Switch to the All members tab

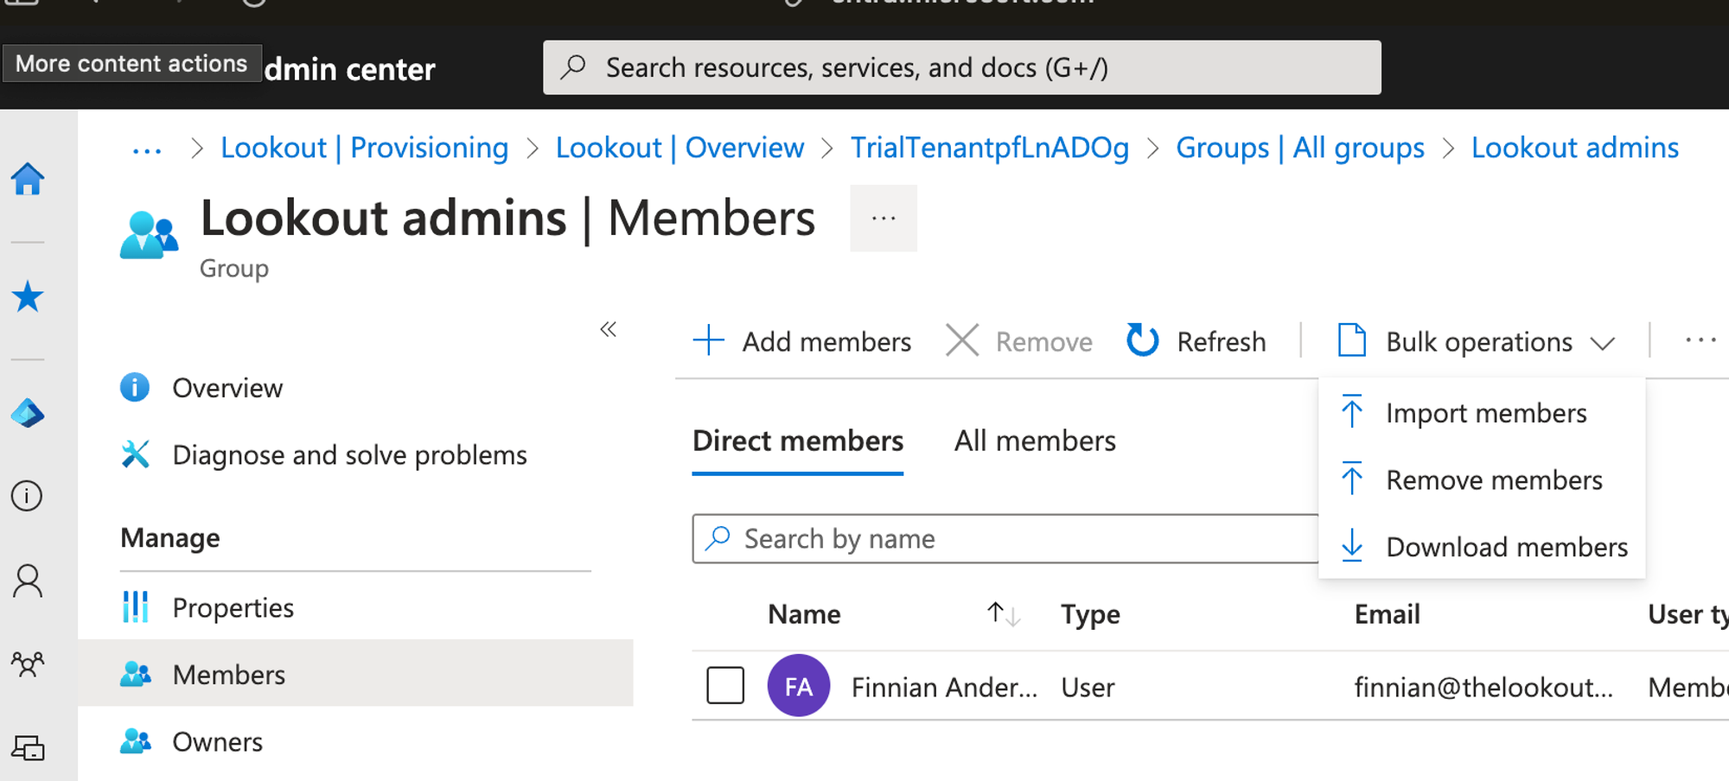(x=1035, y=441)
